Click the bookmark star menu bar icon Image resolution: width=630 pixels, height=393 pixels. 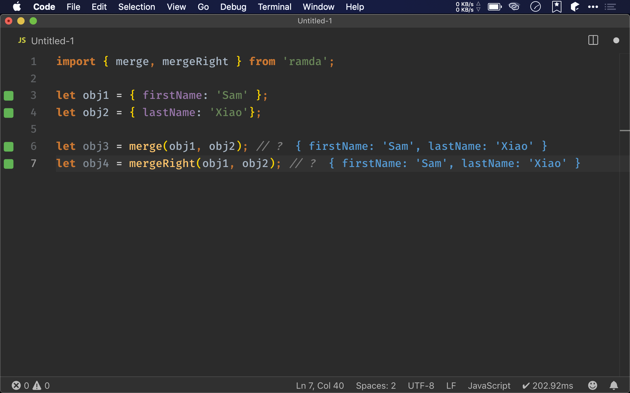point(556,7)
